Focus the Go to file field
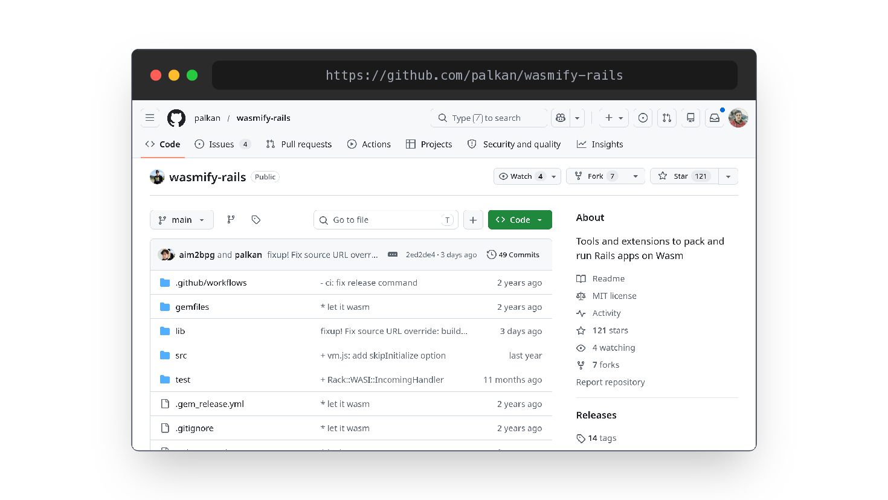Screen dimensions: 888x500 click(386, 220)
